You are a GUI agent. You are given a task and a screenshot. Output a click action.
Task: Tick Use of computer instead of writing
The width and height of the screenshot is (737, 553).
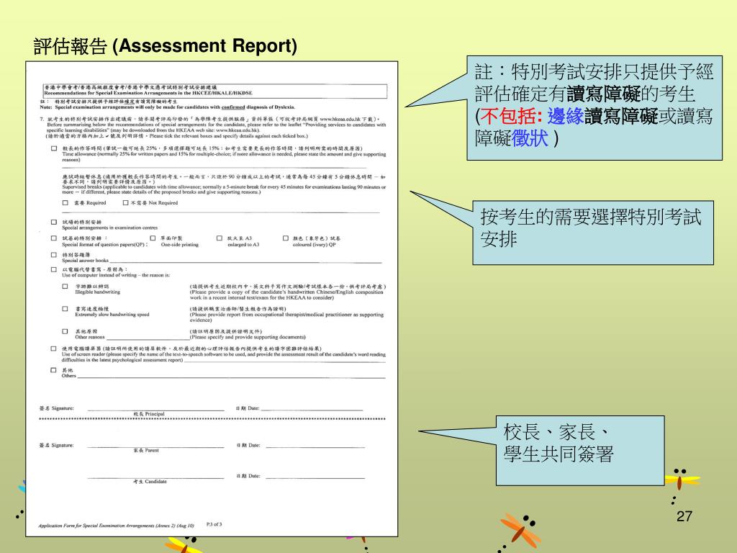53,269
